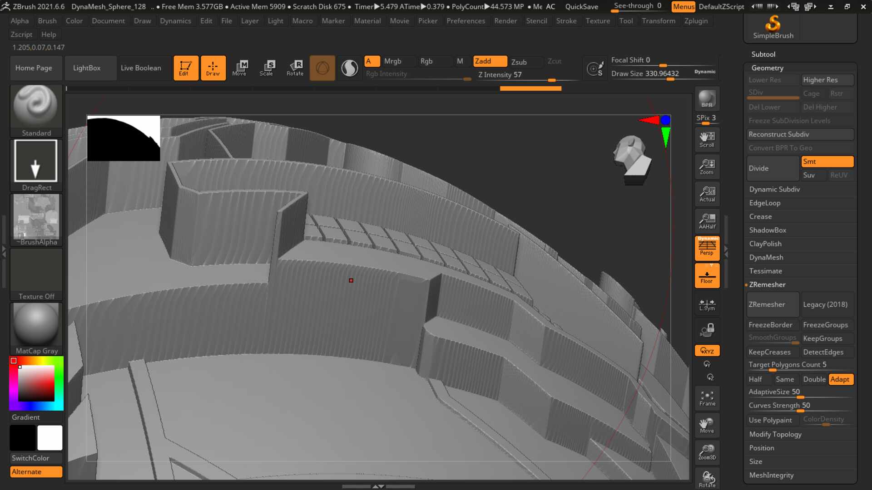Click the Zoom3D navigation icon

(707, 452)
